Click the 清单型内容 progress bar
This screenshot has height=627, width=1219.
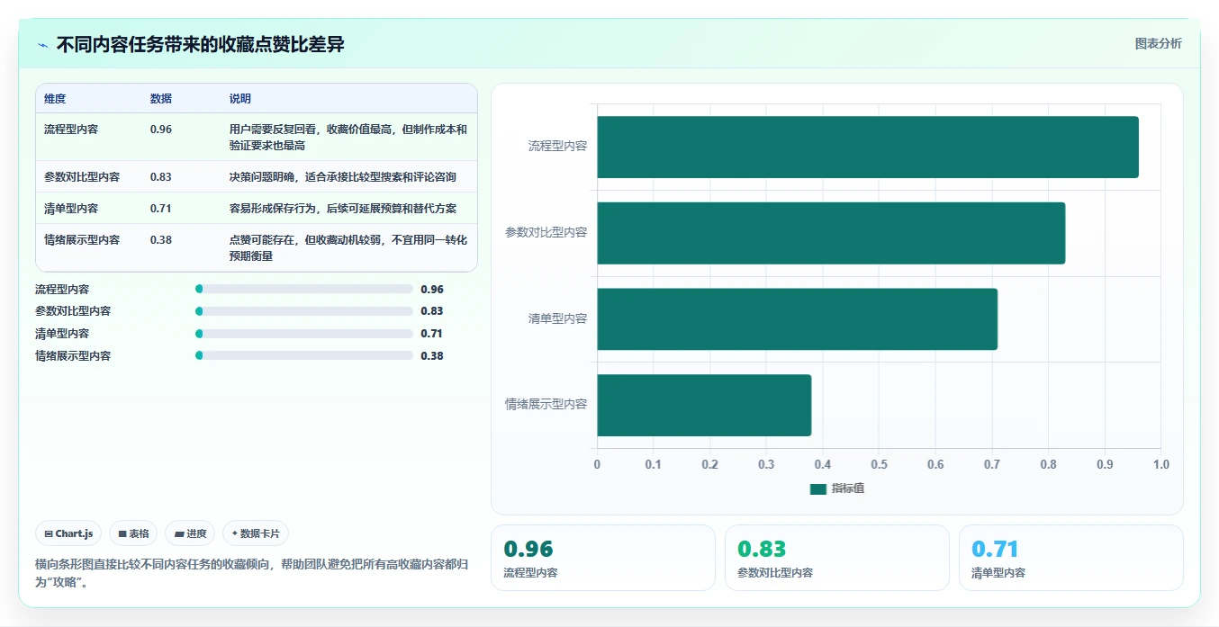pos(304,334)
